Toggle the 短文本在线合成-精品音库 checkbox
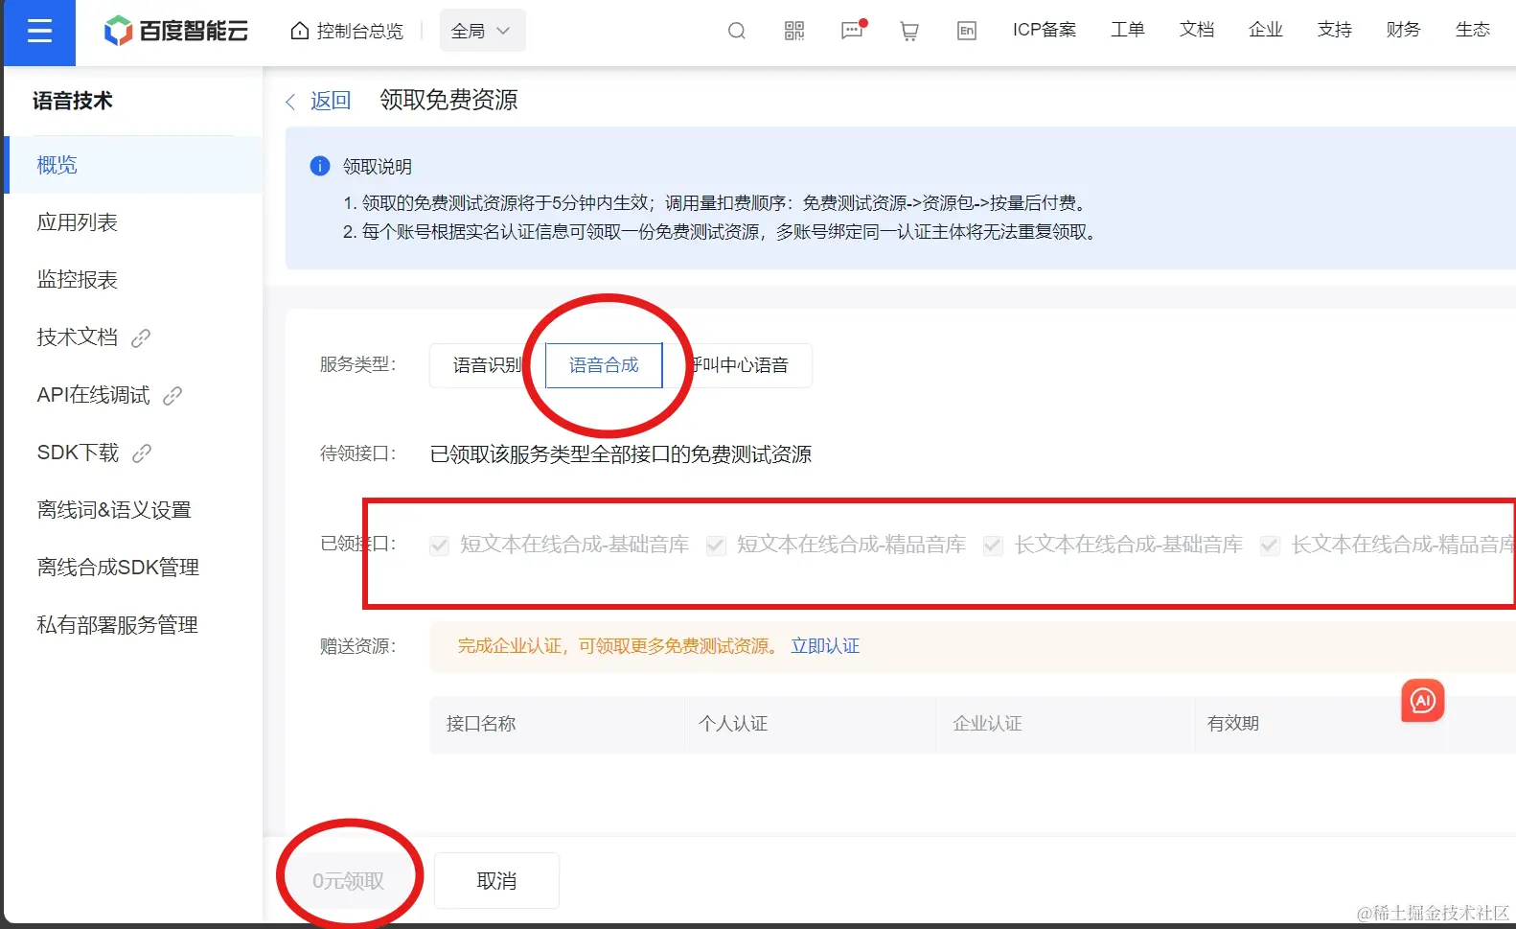Image resolution: width=1516 pixels, height=929 pixels. point(716,546)
